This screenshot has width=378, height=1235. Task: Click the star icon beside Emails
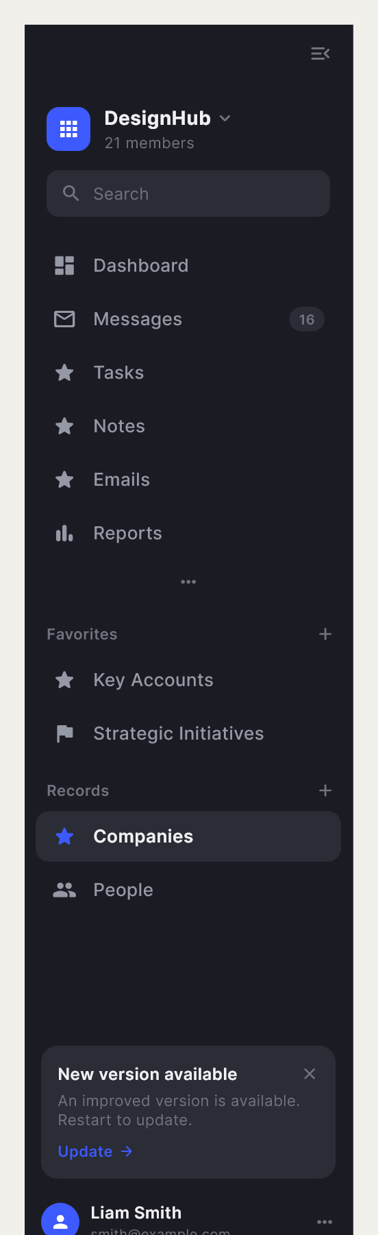pyautogui.click(x=64, y=480)
